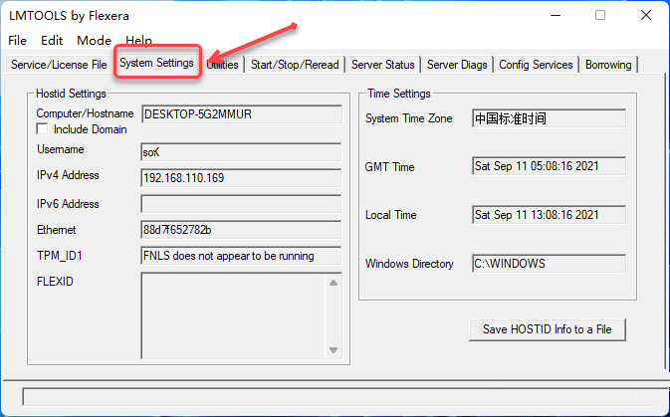Minimize the LMTOOLS window

tap(556, 15)
